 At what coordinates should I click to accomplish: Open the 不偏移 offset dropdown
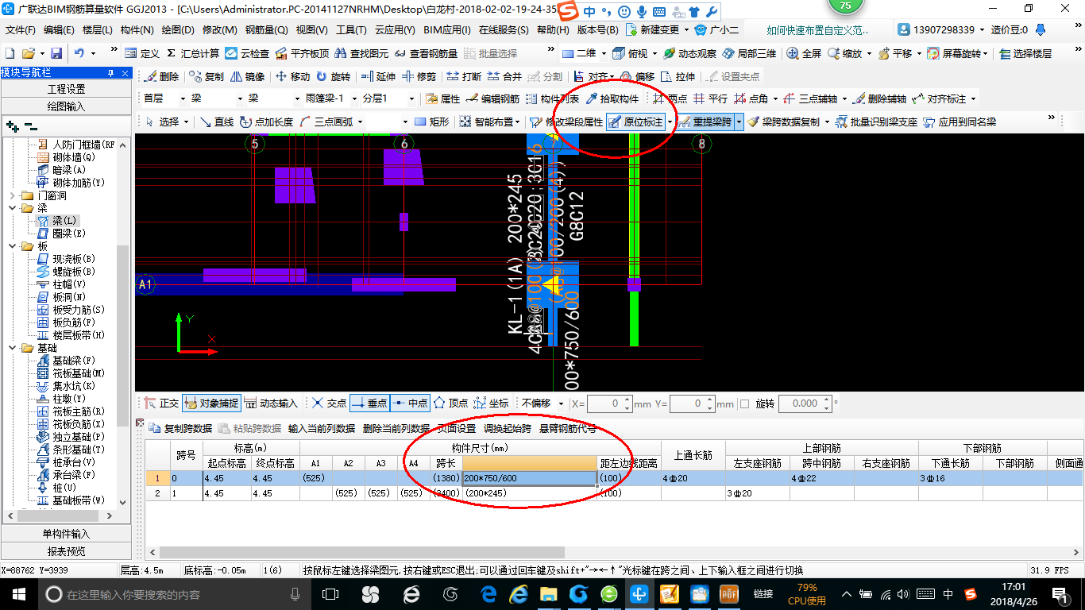[x=562, y=403]
